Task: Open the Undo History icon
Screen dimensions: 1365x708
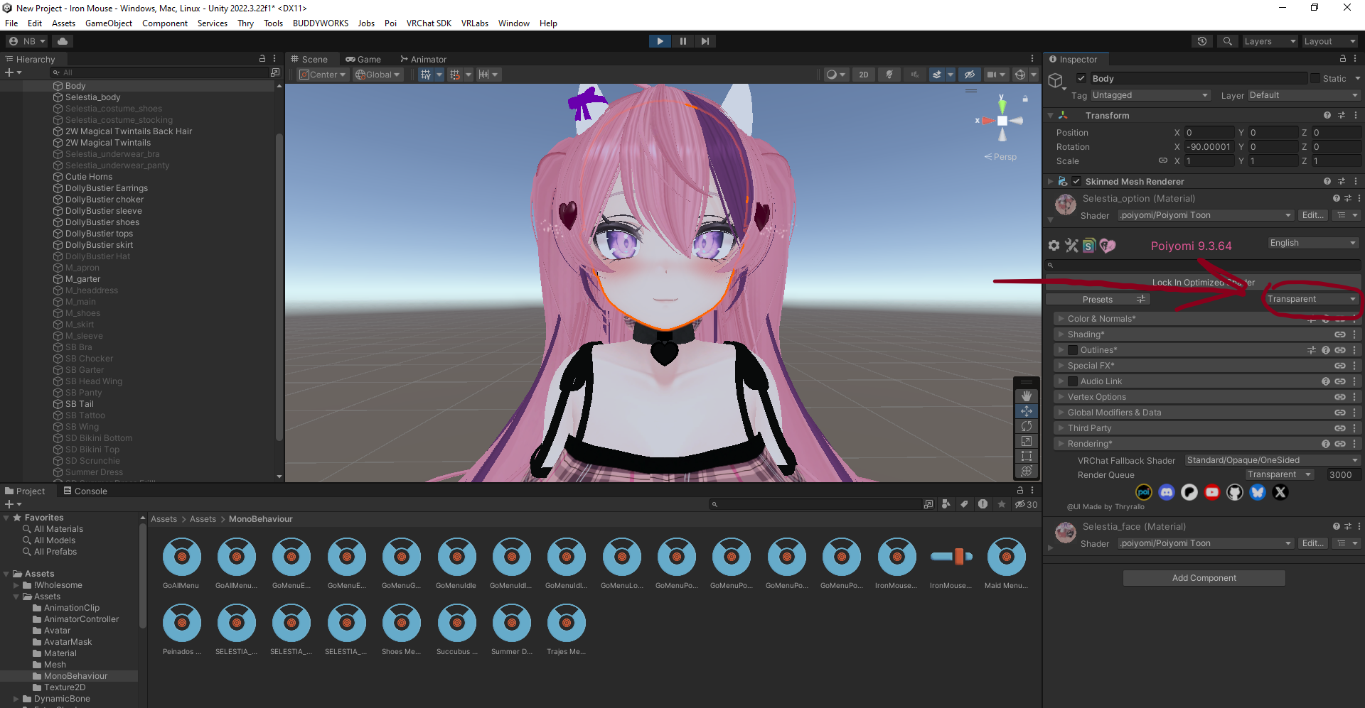Action: [x=1202, y=41]
